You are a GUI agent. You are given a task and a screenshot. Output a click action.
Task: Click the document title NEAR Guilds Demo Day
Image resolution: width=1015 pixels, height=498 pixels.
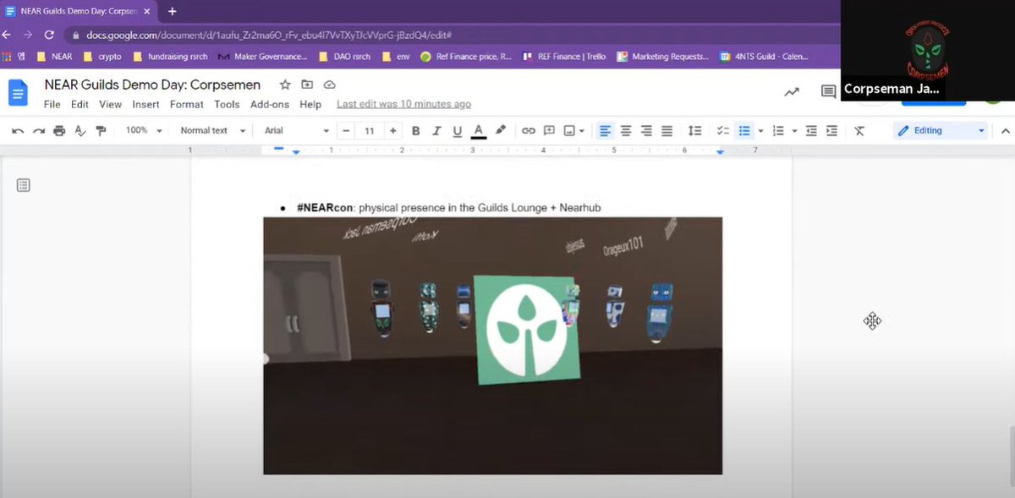(152, 85)
